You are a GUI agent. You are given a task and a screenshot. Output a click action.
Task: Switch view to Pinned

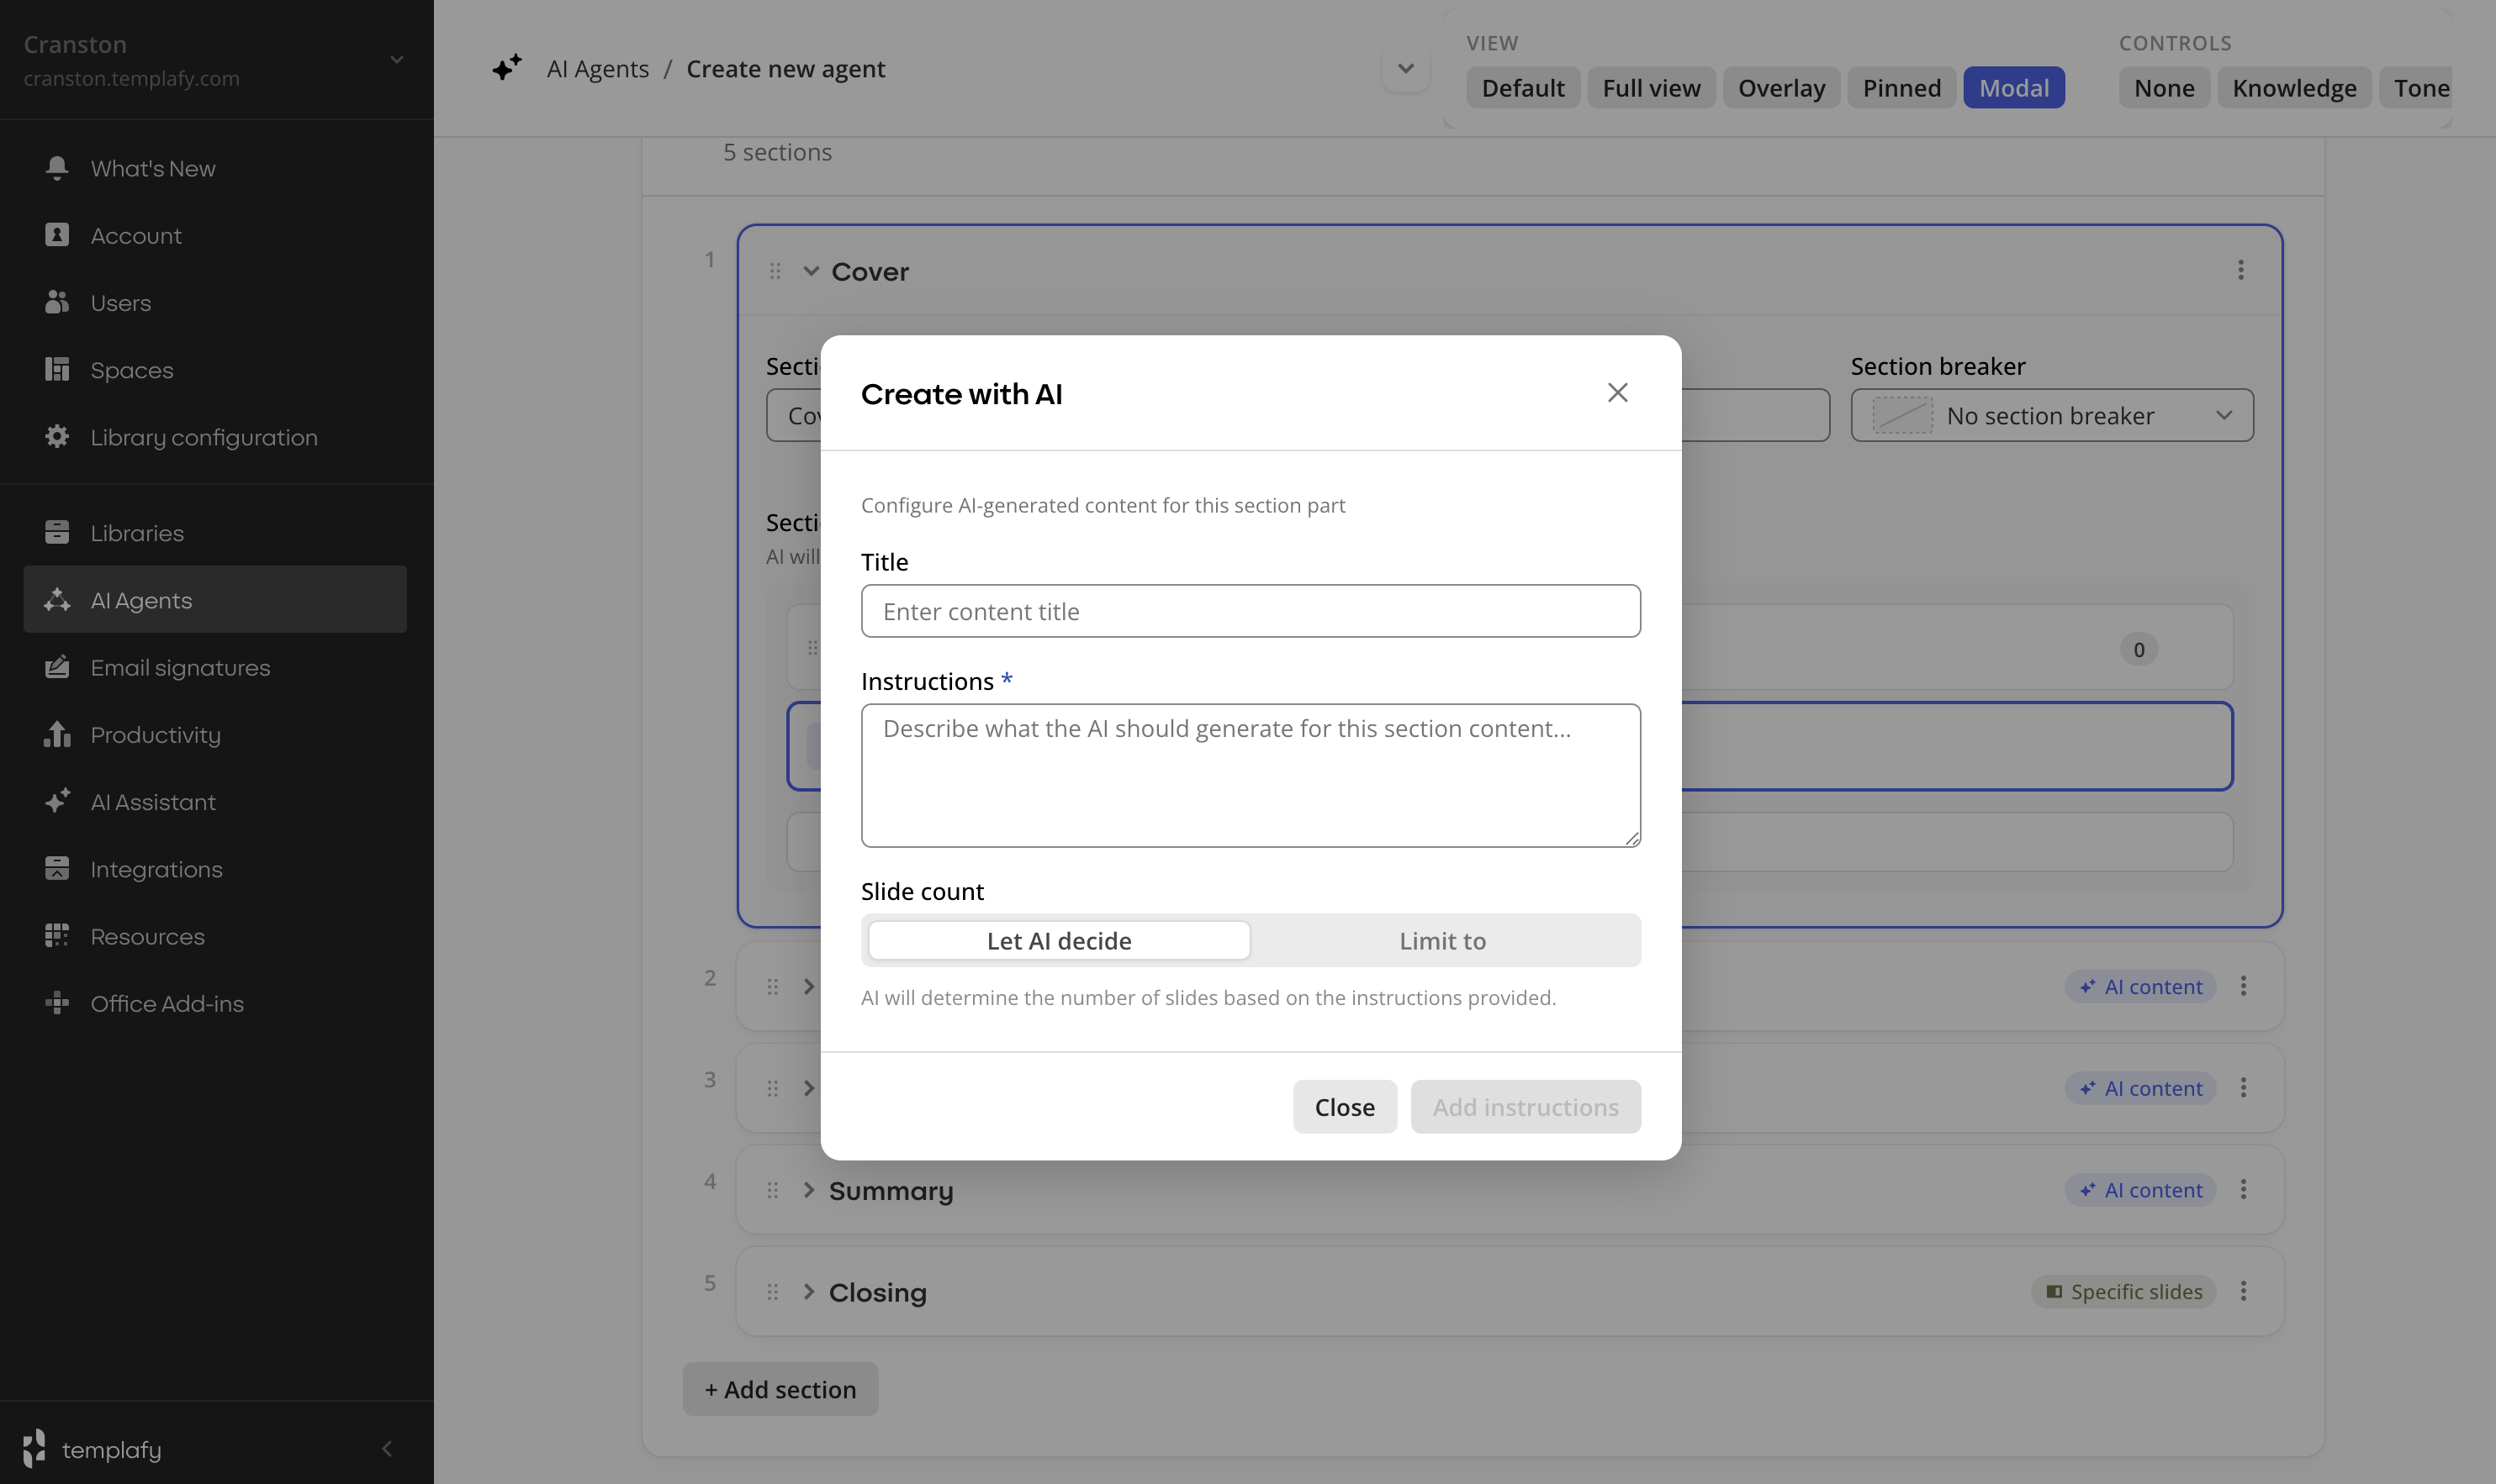pyautogui.click(x=1901, y=87)
